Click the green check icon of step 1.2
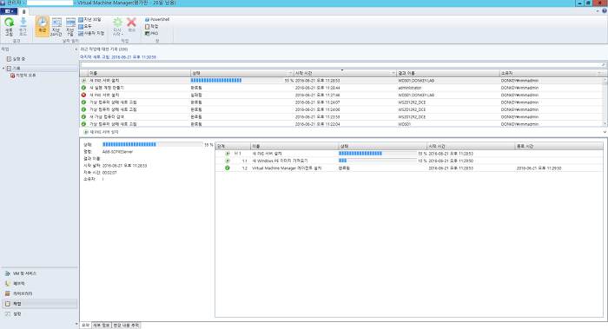608x329 pixels. pos(228,168)
